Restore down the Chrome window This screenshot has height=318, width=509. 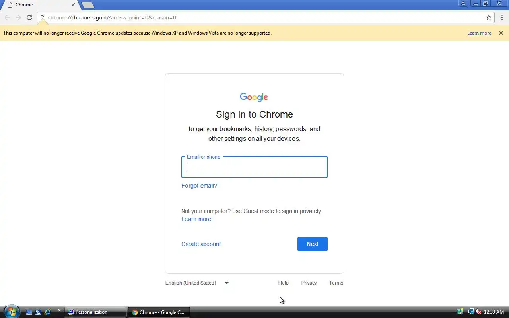click(x=485, y=4)
